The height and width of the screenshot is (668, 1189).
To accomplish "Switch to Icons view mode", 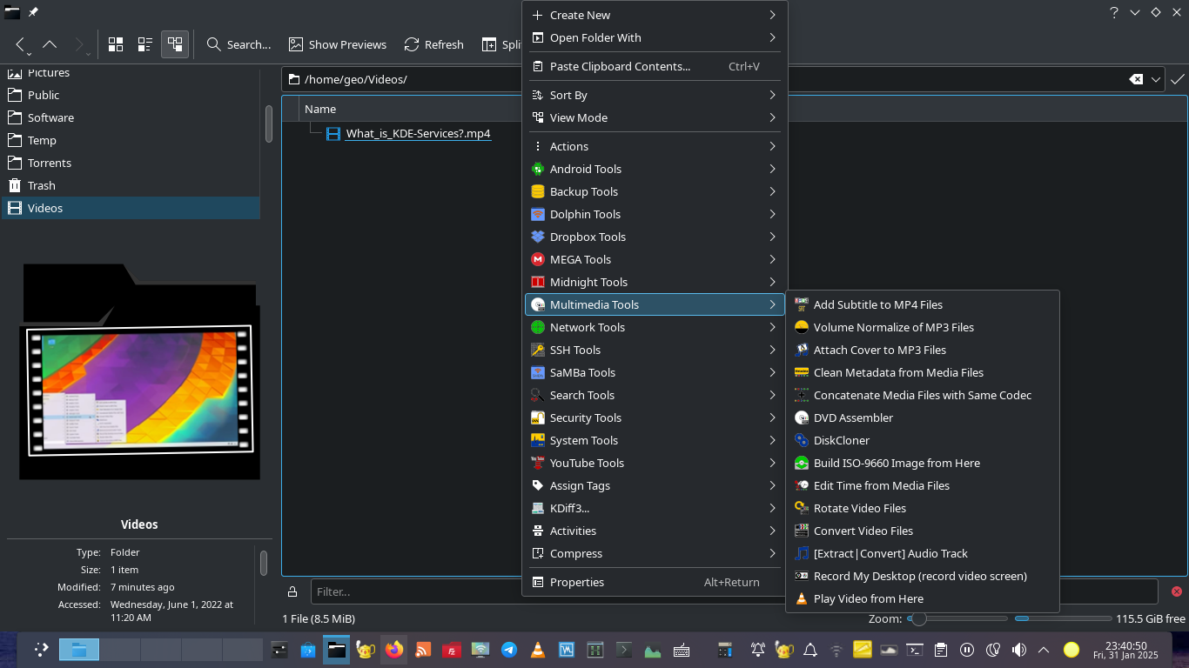I will pyautogui.click(x=116, y=44).
